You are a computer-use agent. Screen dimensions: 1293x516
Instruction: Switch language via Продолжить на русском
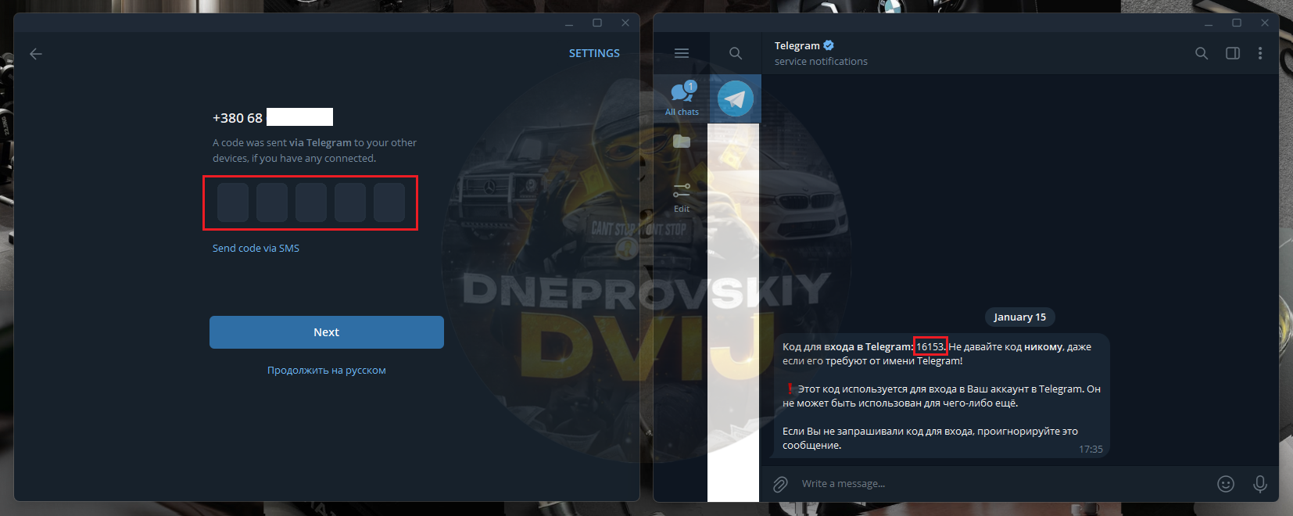(x=327, y=370)
